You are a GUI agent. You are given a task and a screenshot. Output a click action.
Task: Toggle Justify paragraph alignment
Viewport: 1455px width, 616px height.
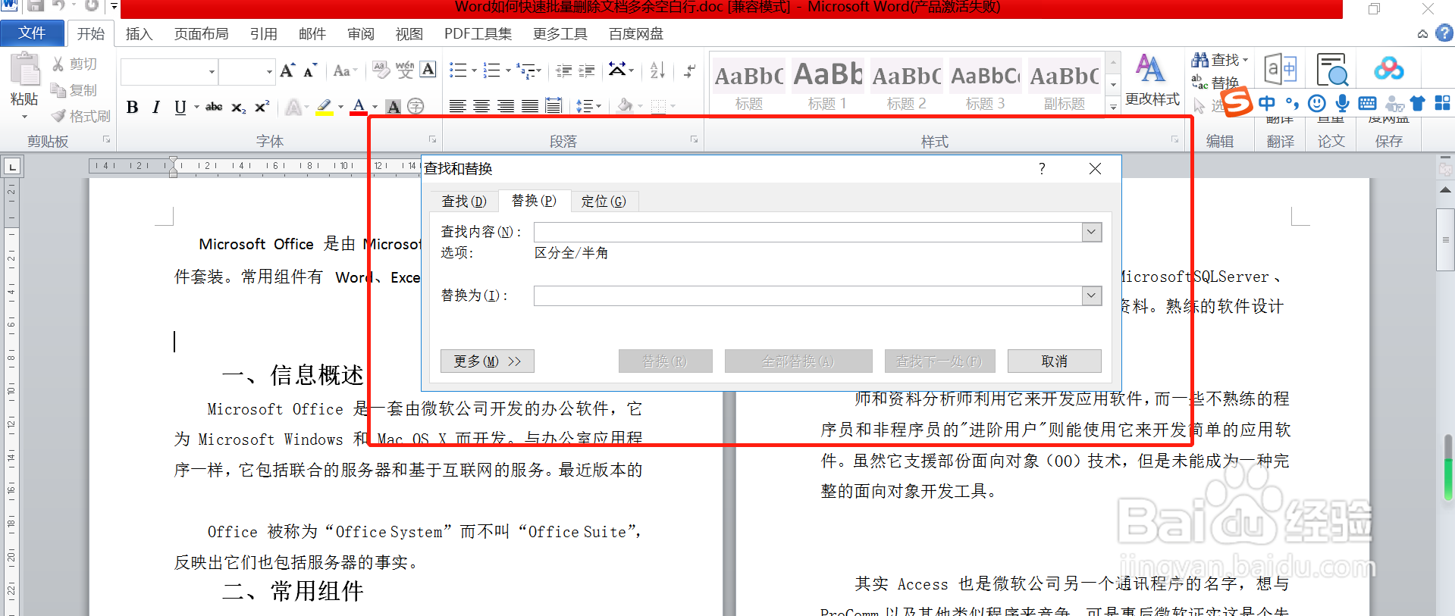[530, 106]
